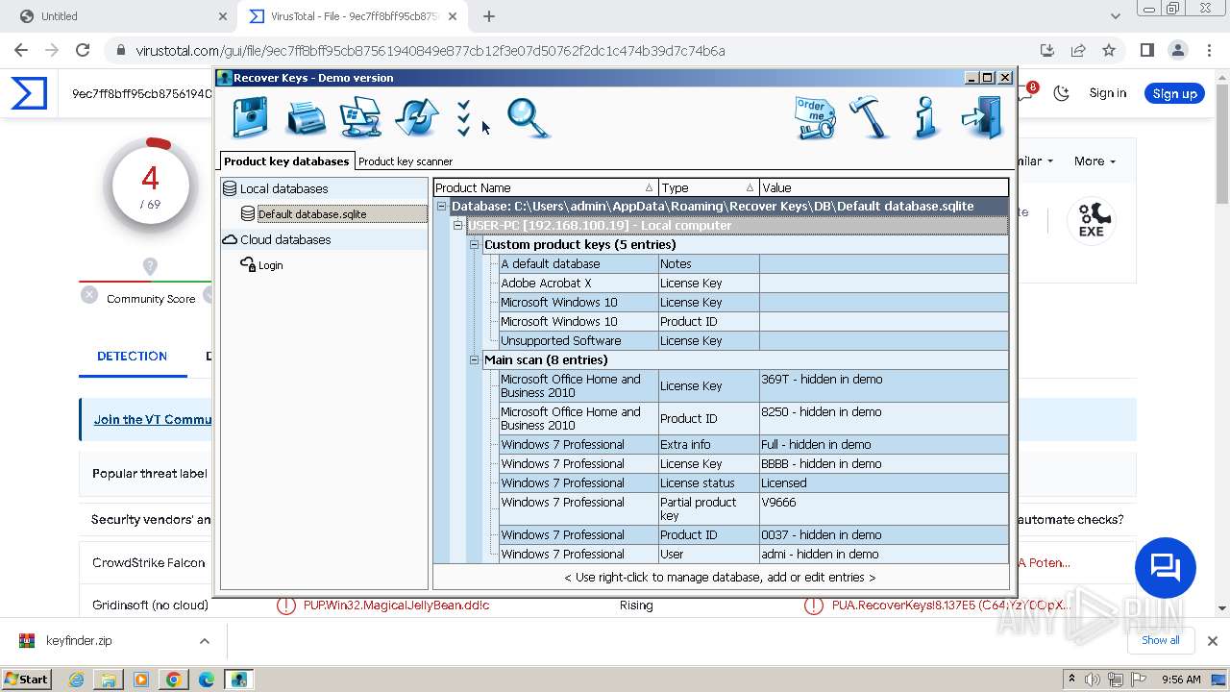Click the Edge icon in the taskbar
Screen dimensions: 1230x692
point(207,679)
